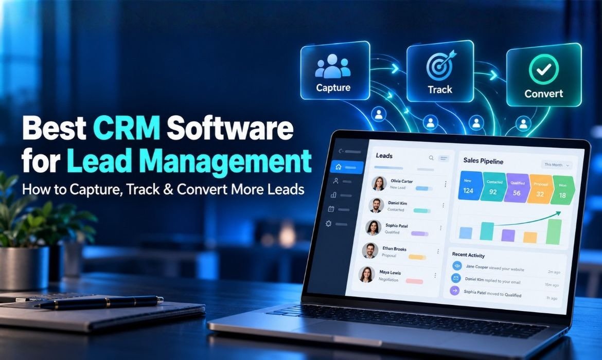Click 'How to Capture, Track & Convert' subtitle
Viewport: 602px width, 360px height.
[163, 189]
